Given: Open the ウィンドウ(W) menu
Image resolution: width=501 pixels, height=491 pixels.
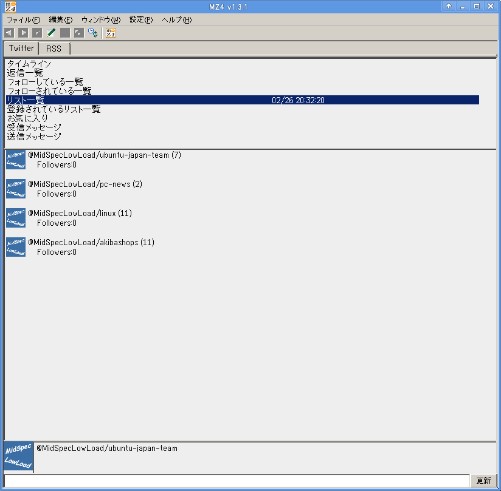Looking at the screenshot, I should click(101, 20).
